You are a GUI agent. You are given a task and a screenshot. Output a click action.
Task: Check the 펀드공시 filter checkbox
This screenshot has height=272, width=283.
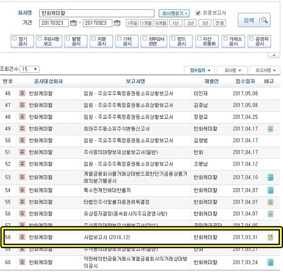[173, 38]
